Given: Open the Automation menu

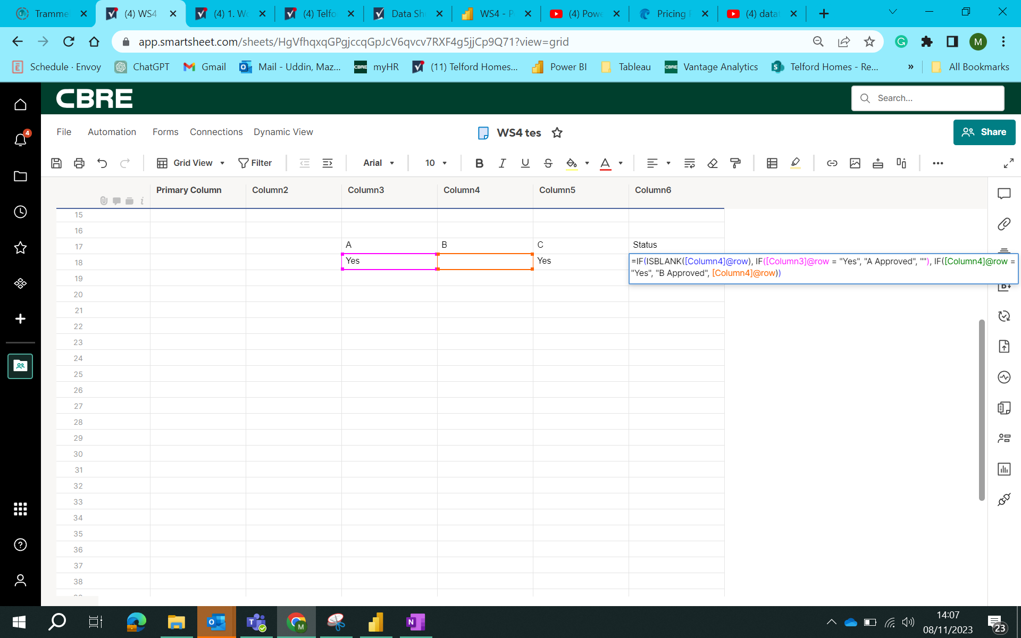Looking at the screenshot, I should click(112, 132).
